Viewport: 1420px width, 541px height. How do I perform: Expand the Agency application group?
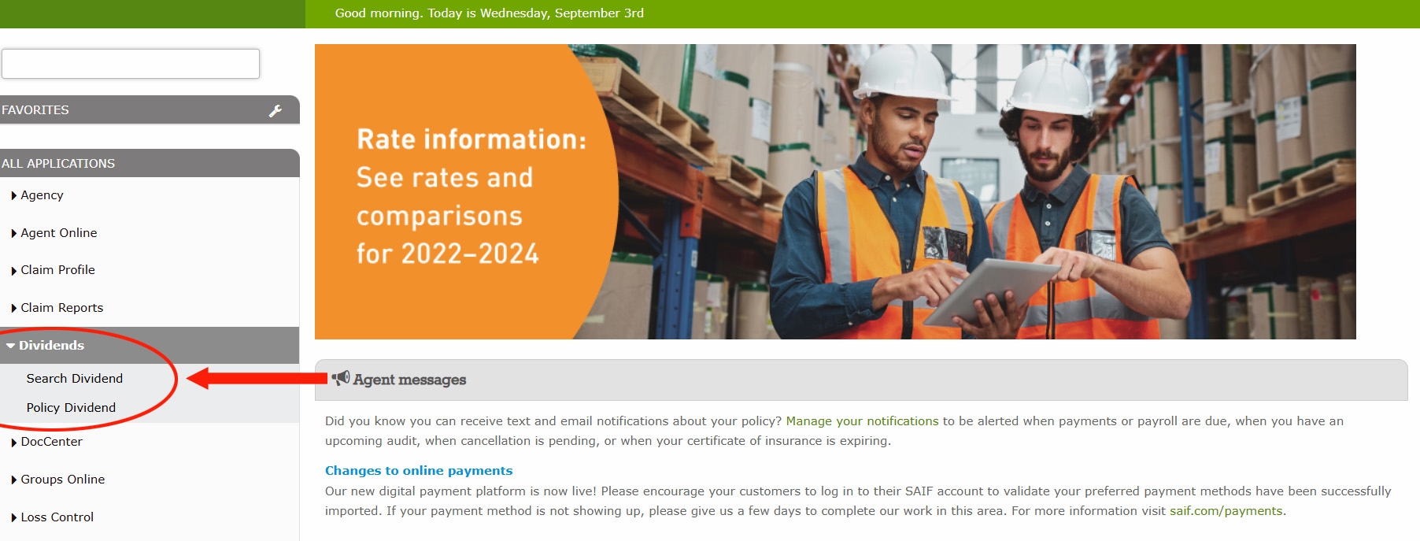(x=42, y=195)
